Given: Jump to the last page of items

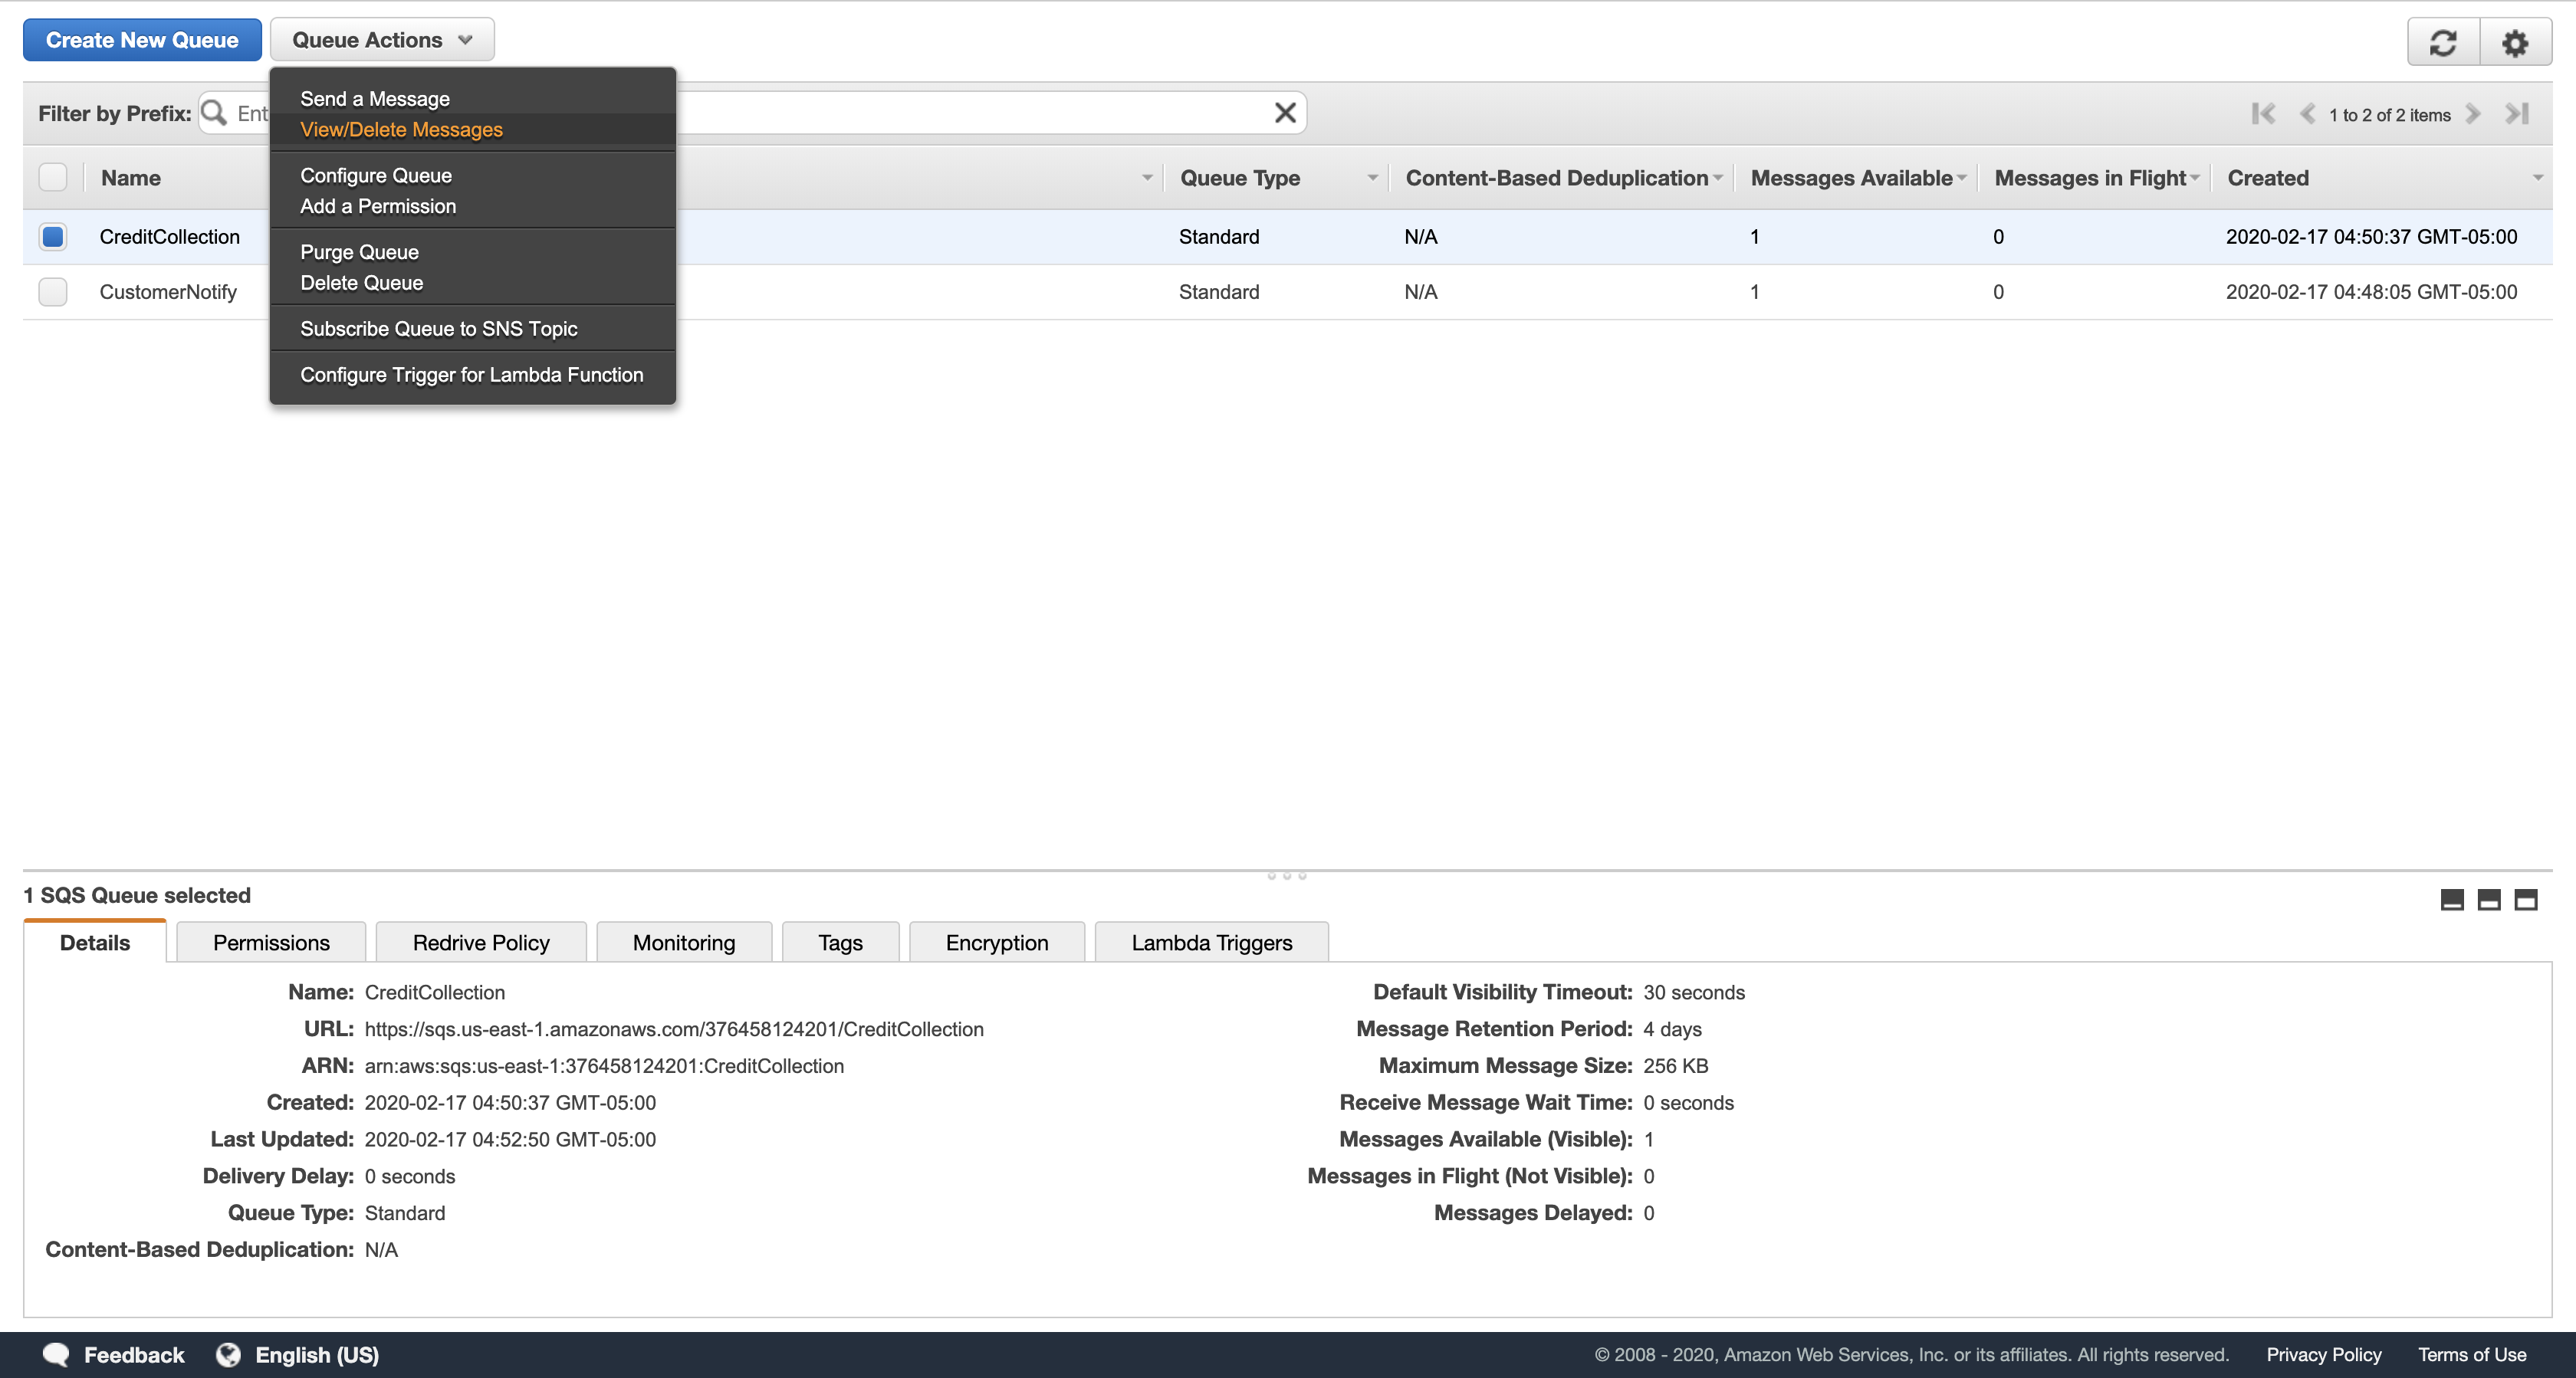Looking at the screenshot, I should pos(2517,114).
